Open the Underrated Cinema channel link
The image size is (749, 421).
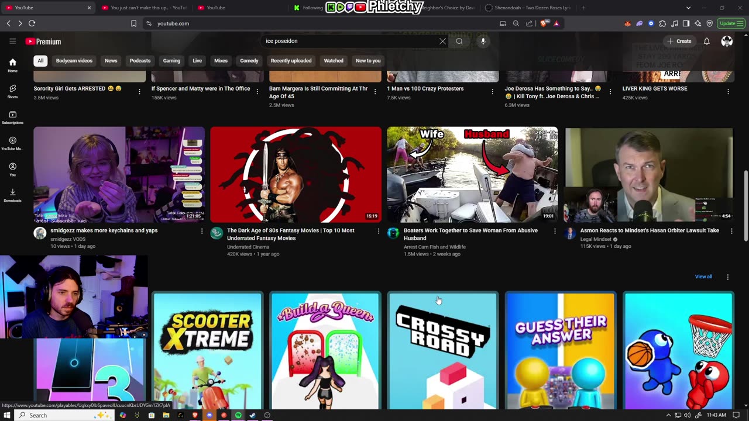[x=248, y=247]
